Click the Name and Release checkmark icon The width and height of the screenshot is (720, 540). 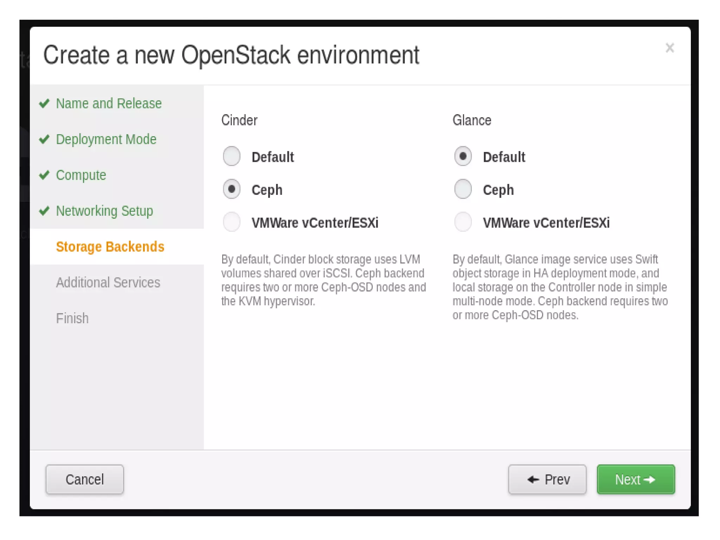click(x=44, y=103)
